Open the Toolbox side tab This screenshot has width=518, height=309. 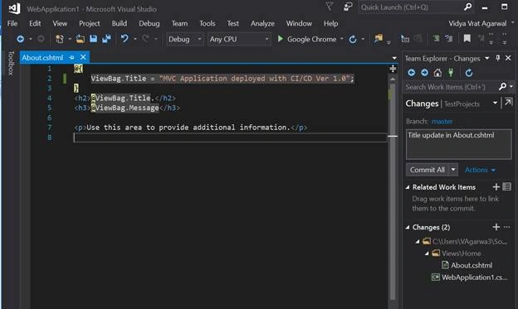[x=11, y=63]
